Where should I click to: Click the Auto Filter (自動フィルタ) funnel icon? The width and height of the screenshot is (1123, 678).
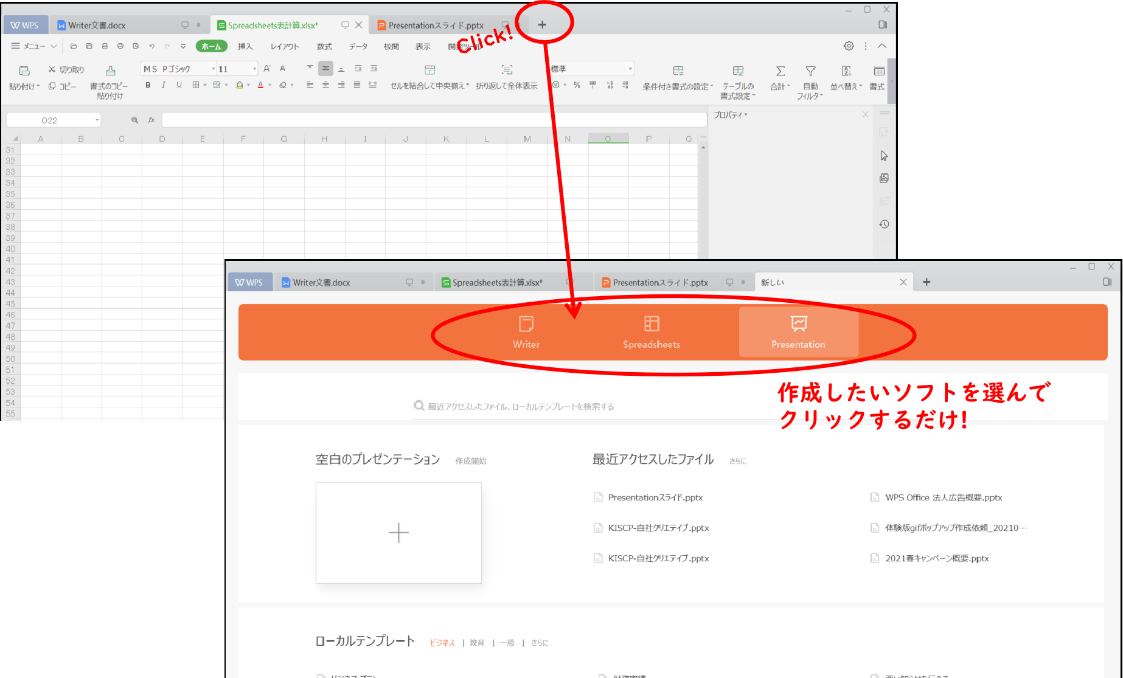pyautogui.click(x=810, y=71)
